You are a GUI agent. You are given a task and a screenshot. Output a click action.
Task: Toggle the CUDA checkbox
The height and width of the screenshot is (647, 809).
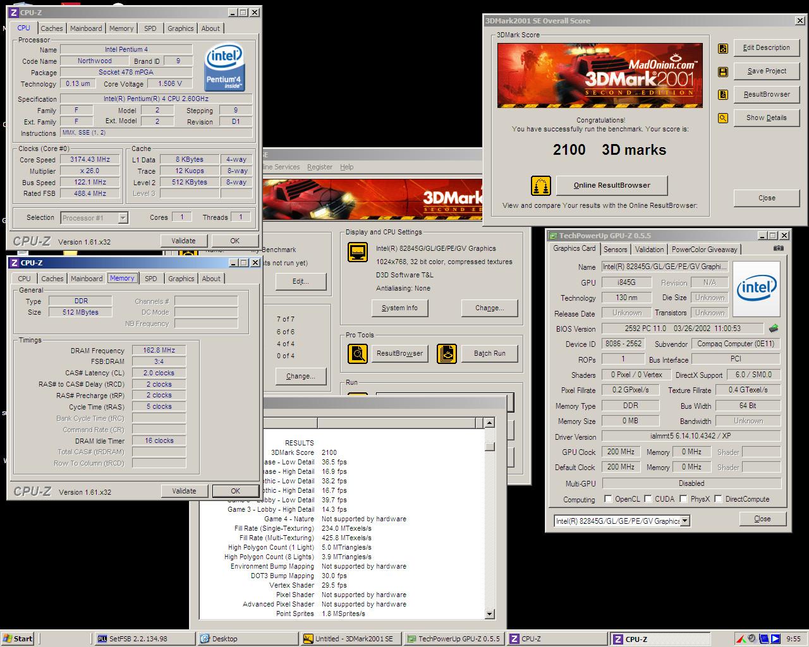[x=648, y=499]
